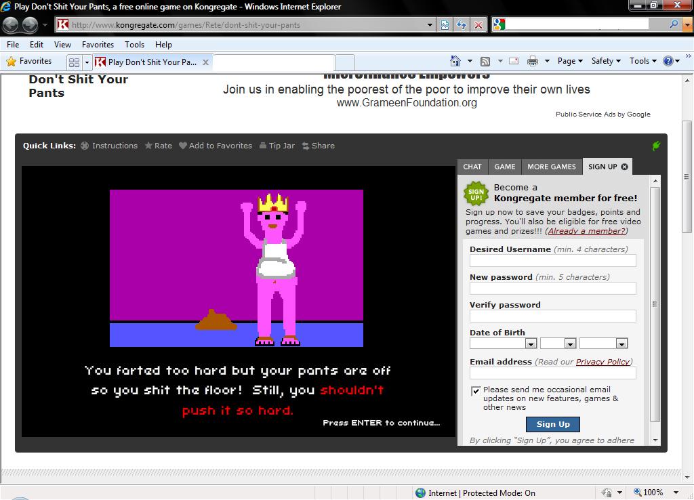Screen dimensions: 694x500
Task: Switch to the MORE GAMES tab
Action: (552, 167)
